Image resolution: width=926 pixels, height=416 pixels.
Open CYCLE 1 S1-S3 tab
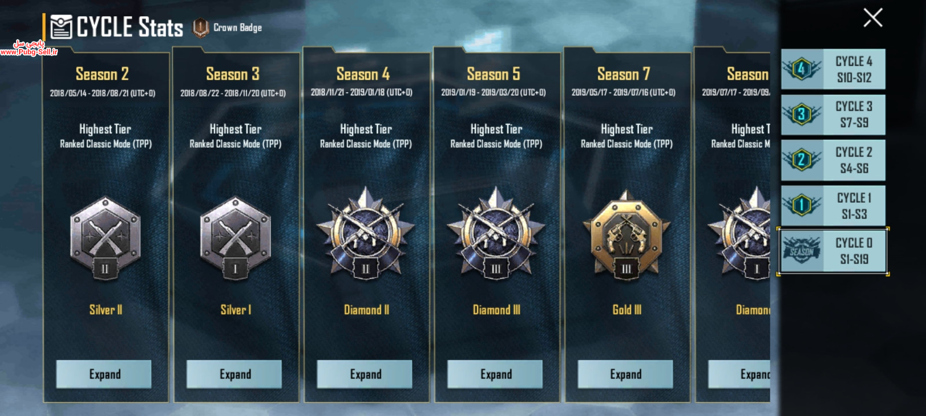click(833, 206)
